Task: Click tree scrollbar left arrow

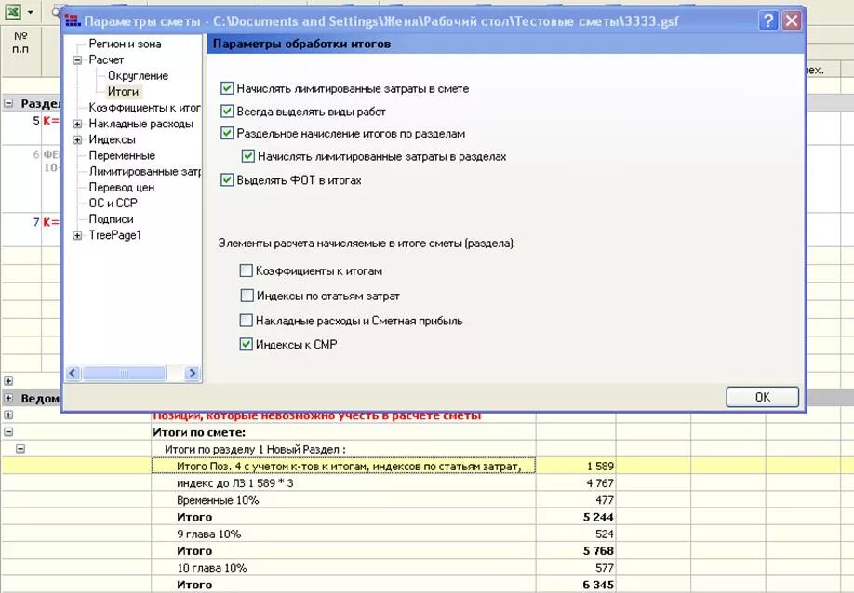Action: tap(73, 373)
